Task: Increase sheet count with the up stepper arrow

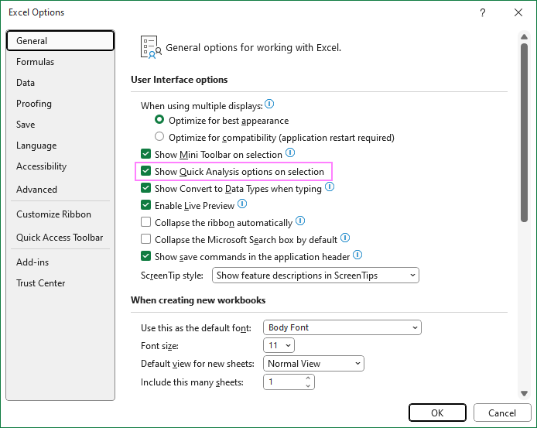Action: 308,378
